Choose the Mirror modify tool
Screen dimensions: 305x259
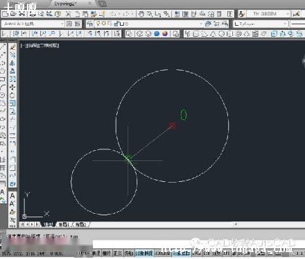tap(12, 63)
